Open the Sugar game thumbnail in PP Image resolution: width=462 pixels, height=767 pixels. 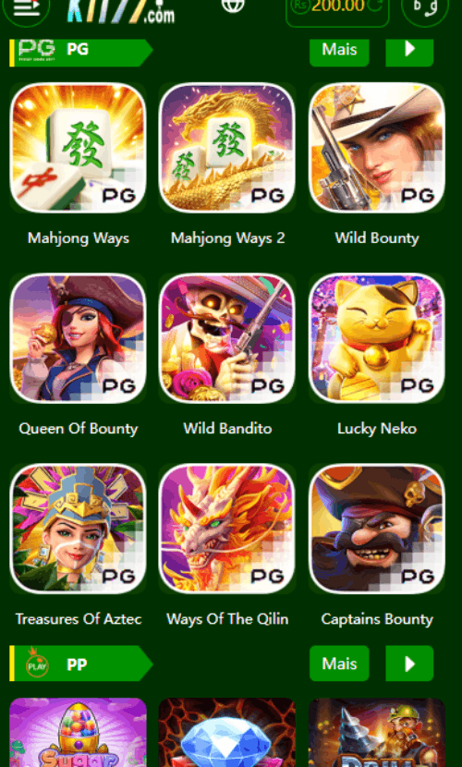click(79, 732)
